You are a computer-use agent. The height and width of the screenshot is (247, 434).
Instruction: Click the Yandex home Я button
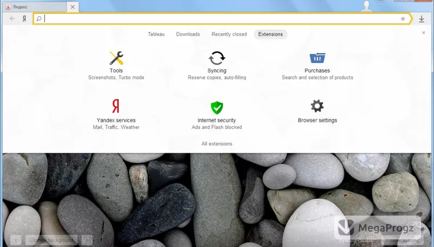tap(24, 19)
